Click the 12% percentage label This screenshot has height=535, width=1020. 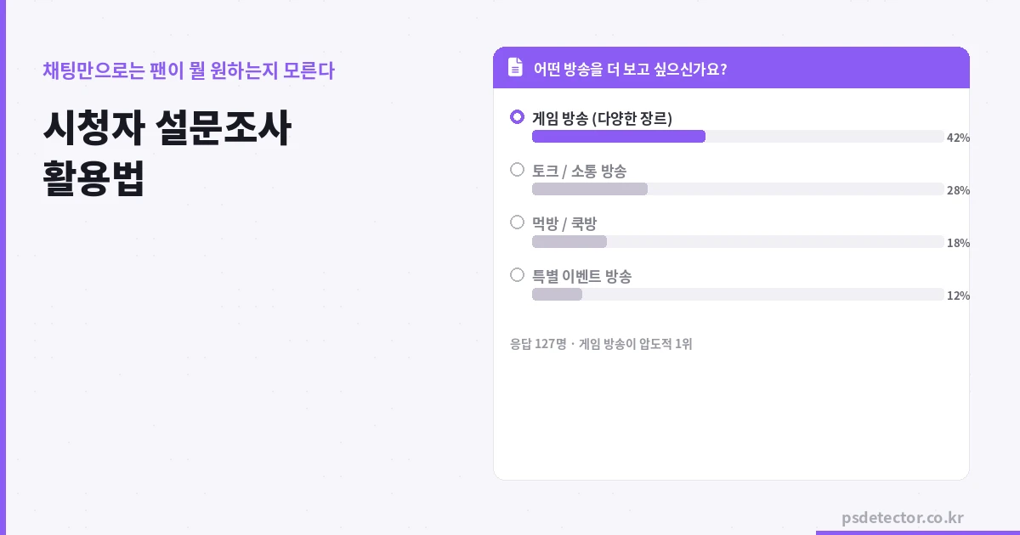pos(958,296)
